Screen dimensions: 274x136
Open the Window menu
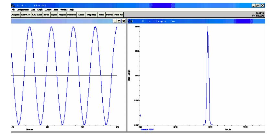[x=63, y=10]
